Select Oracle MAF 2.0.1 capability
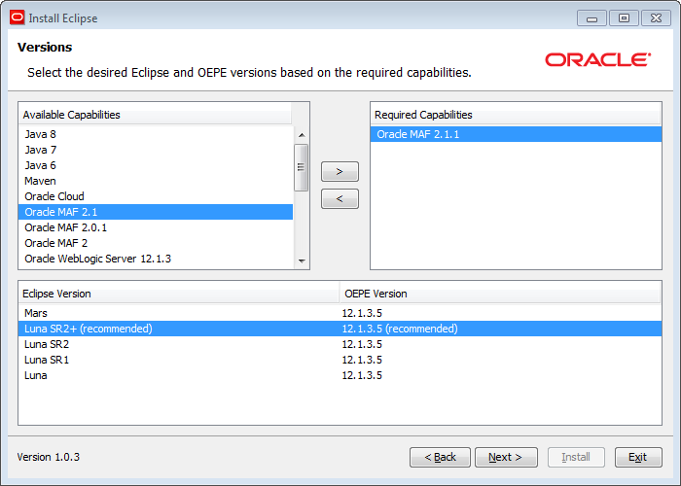Viewport: 681px width, 486px height. pos(156,227)
